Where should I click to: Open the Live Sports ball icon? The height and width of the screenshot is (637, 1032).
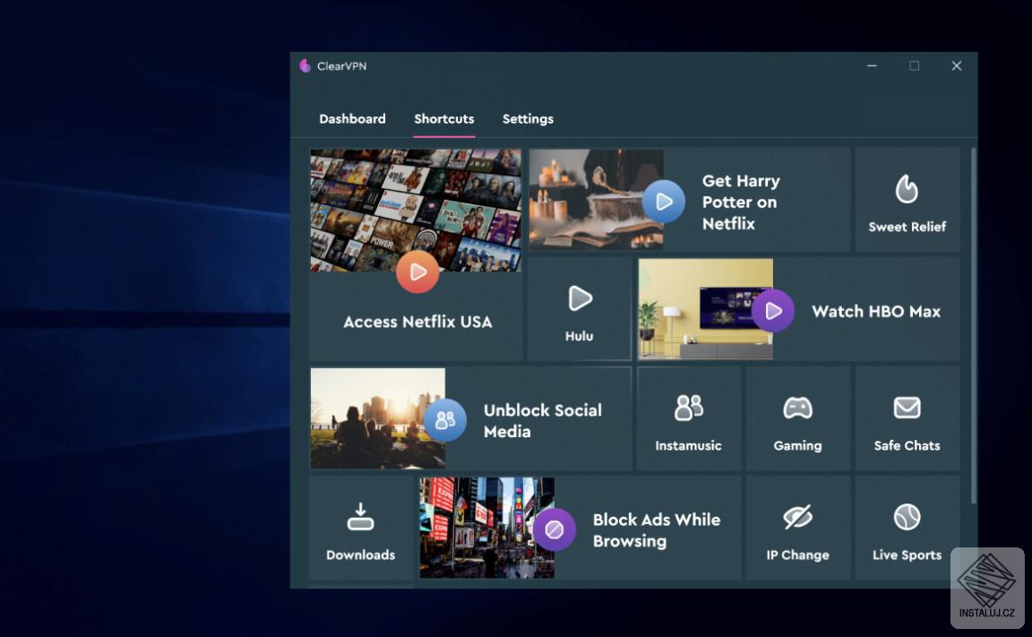click(x=907, y=517)
